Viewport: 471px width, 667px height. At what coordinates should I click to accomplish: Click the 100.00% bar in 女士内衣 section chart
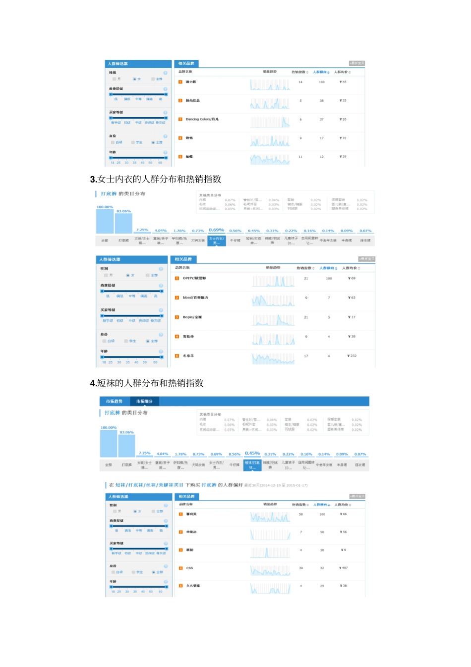105,221
